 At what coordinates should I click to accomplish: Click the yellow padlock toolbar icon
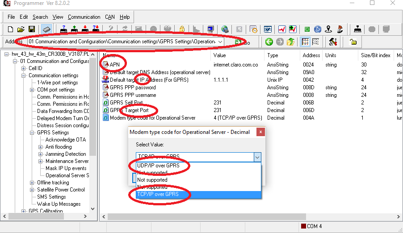point(182,29)
